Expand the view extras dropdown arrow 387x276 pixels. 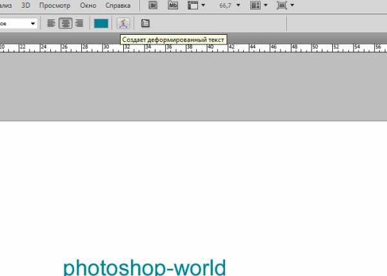coord(203,5)
